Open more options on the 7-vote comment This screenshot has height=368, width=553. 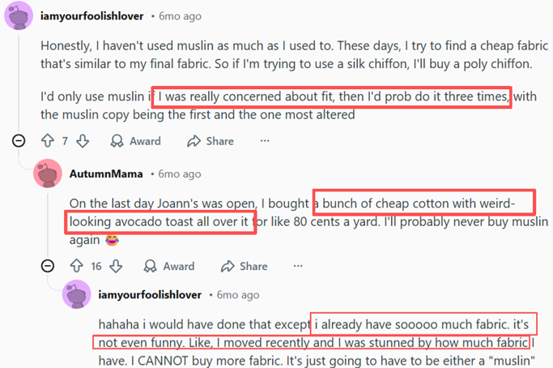pyautogui.click(x=265, y=141)
